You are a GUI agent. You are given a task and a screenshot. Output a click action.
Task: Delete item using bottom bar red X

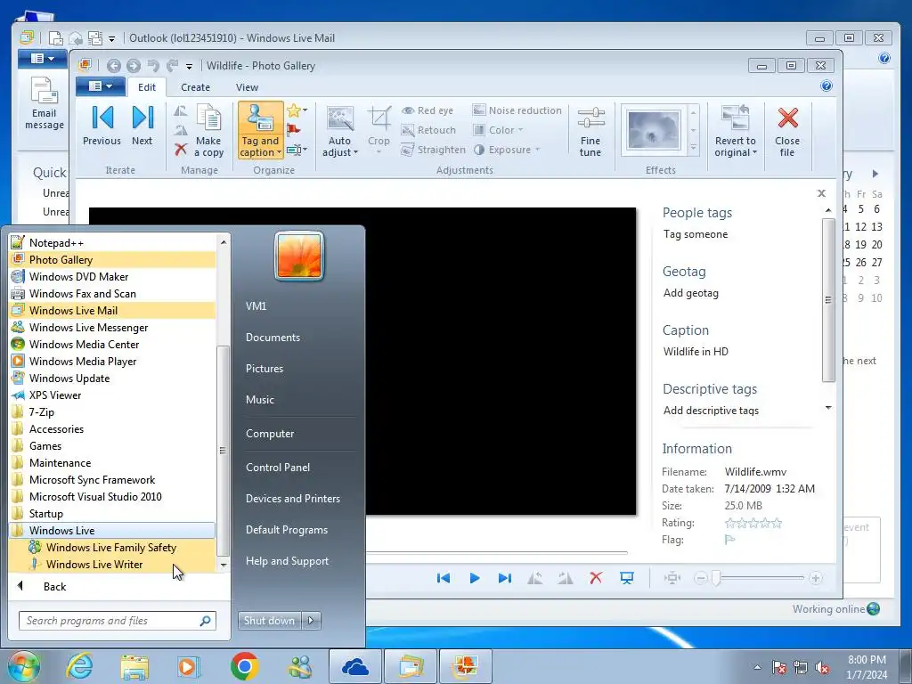tap(596, 578)
